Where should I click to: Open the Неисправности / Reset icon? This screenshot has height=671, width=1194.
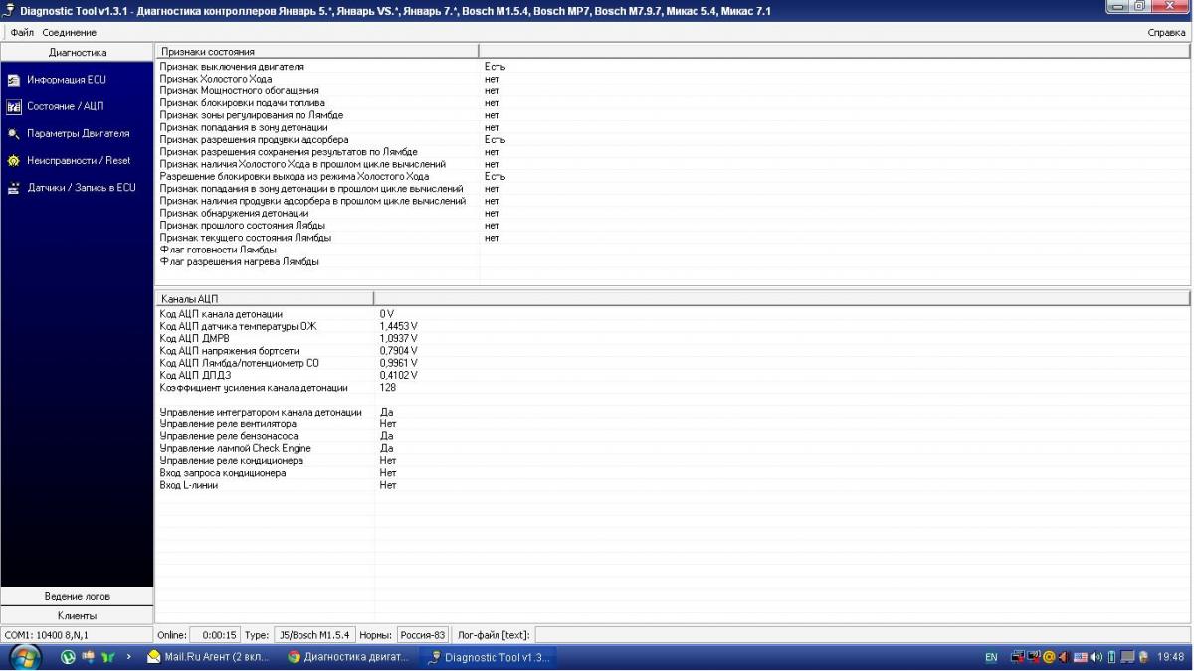tap(14, 160)
